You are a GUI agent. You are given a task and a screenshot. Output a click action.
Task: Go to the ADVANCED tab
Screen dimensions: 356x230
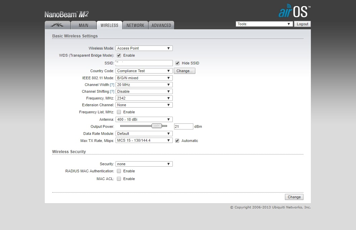click(x=161, y=25)
